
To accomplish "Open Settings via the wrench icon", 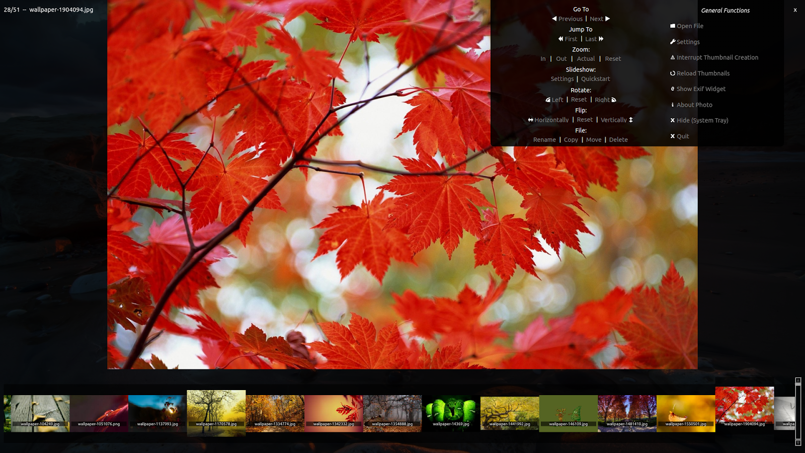I will coord(673,42).
